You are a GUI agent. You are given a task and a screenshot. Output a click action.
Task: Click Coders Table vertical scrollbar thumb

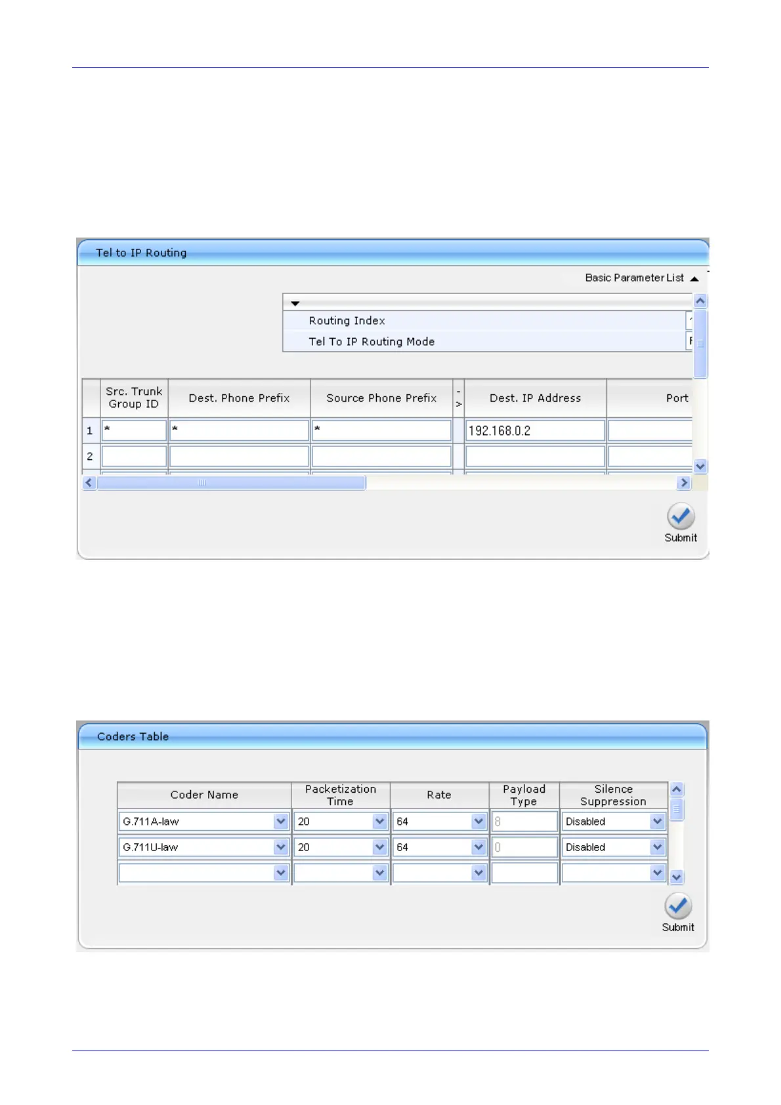coord(677,809)
